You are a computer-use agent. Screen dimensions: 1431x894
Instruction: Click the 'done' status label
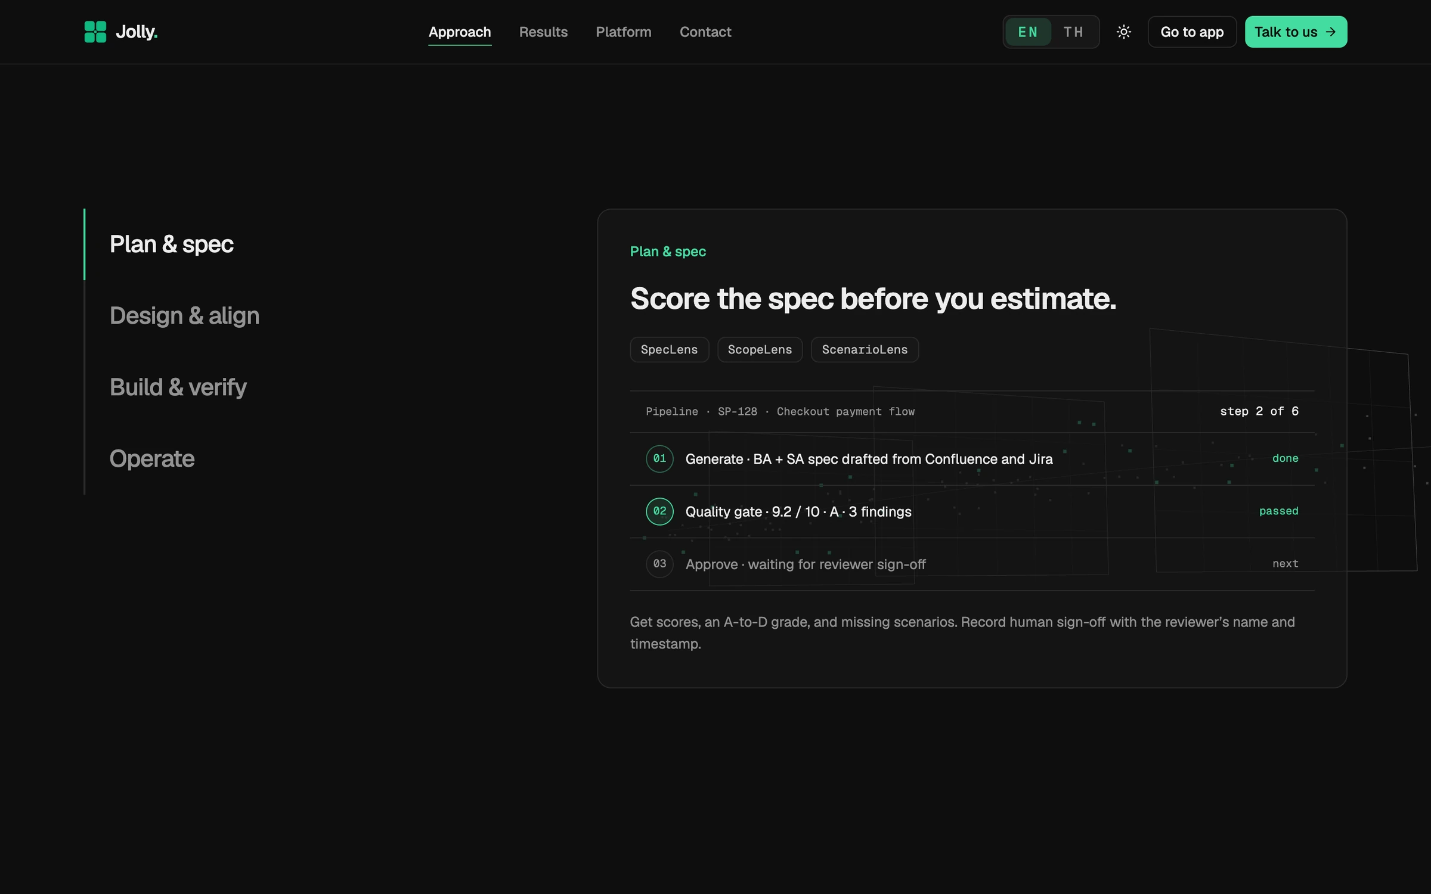coord(1285,458)
